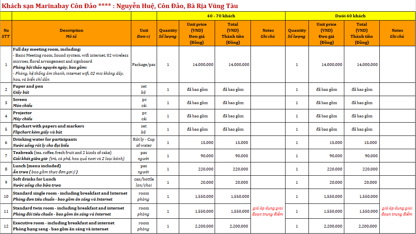Select the "Soft drinks for Lunch" cell

[71, 182]
